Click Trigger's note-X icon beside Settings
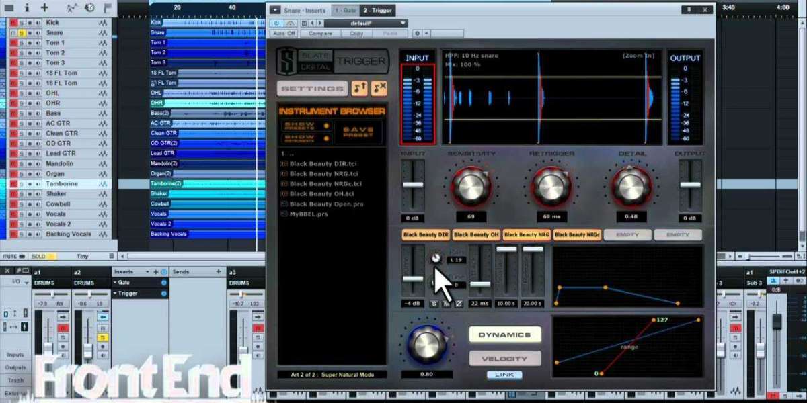The height and width of the screenshot is (403, 807). tap(379, 88)
